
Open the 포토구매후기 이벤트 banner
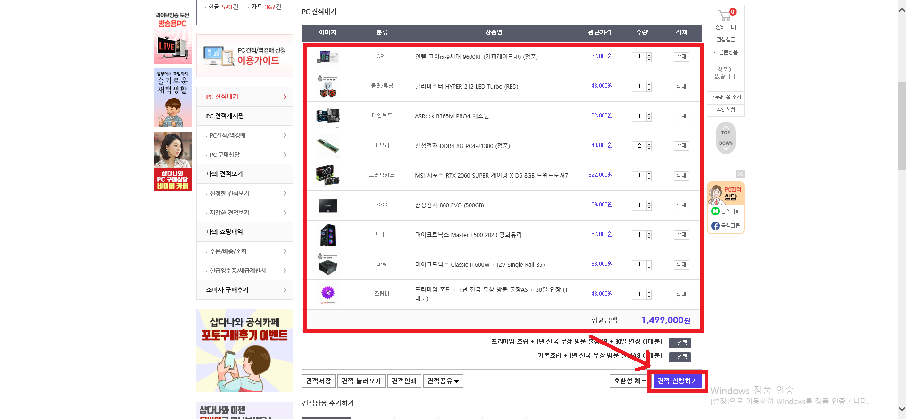click(x=244, y=351)
